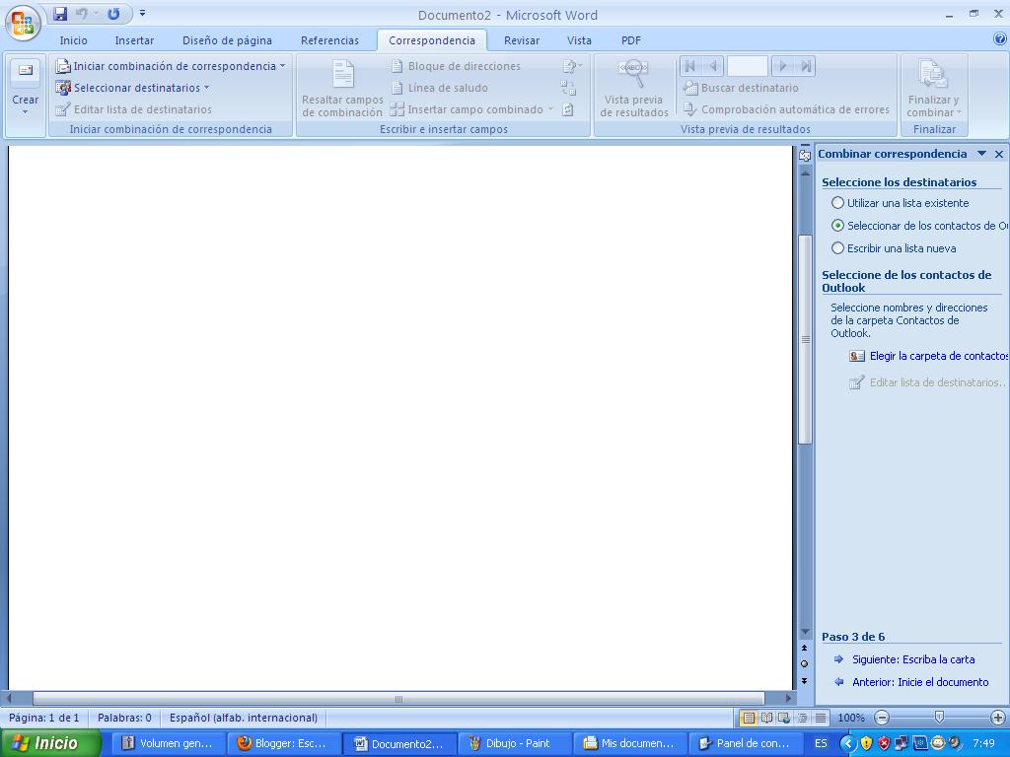Click Elegir la carpeta de contactos link
The image size is (1010, 757).
[928, 356]
